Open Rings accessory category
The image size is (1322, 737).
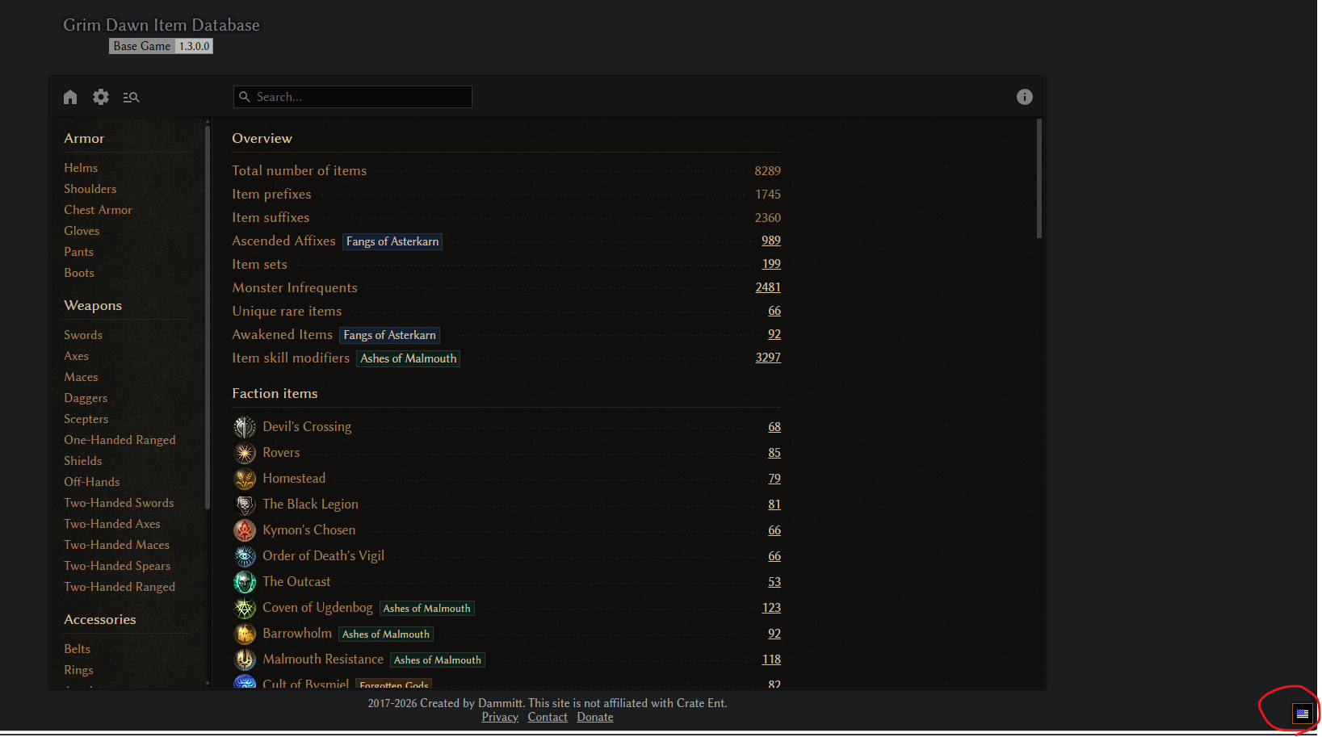tap(79, 670)
